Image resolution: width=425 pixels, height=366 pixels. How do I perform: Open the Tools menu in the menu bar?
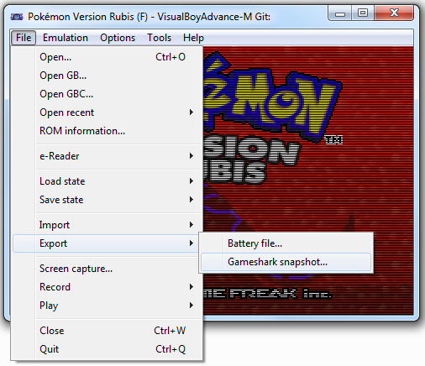159,38
